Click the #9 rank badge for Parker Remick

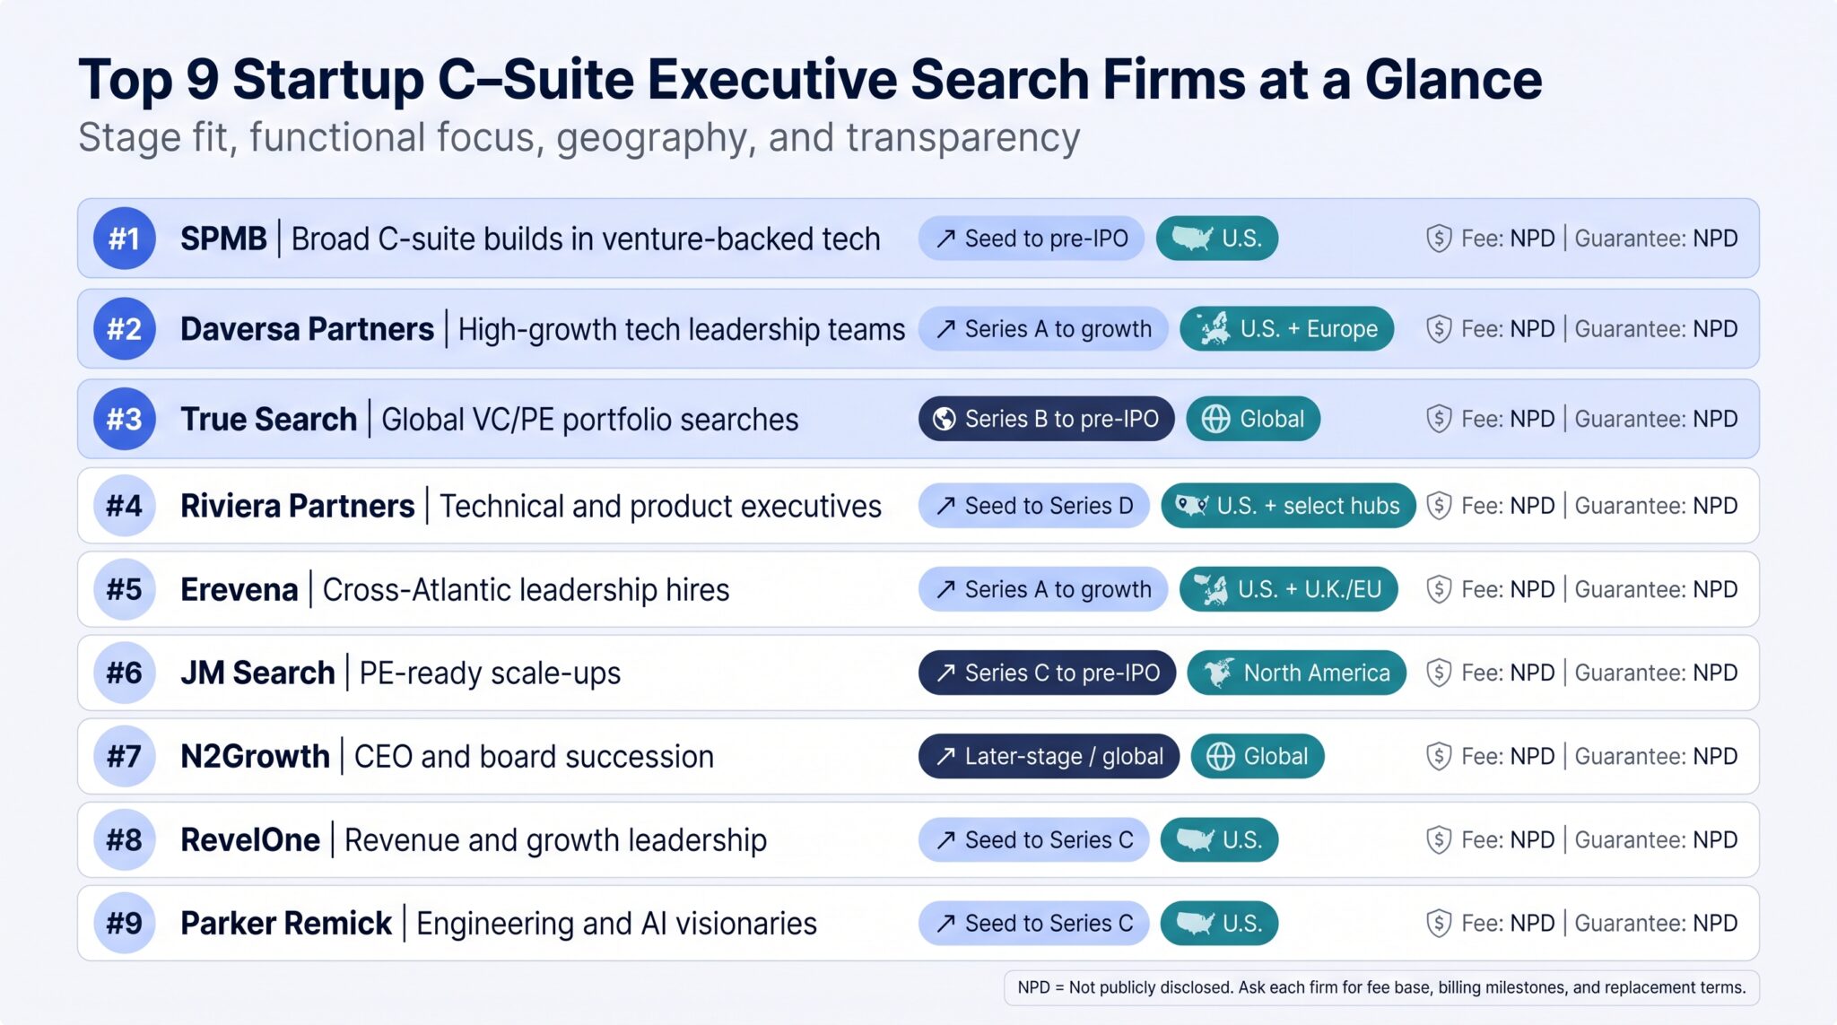[x=125, y=923]
